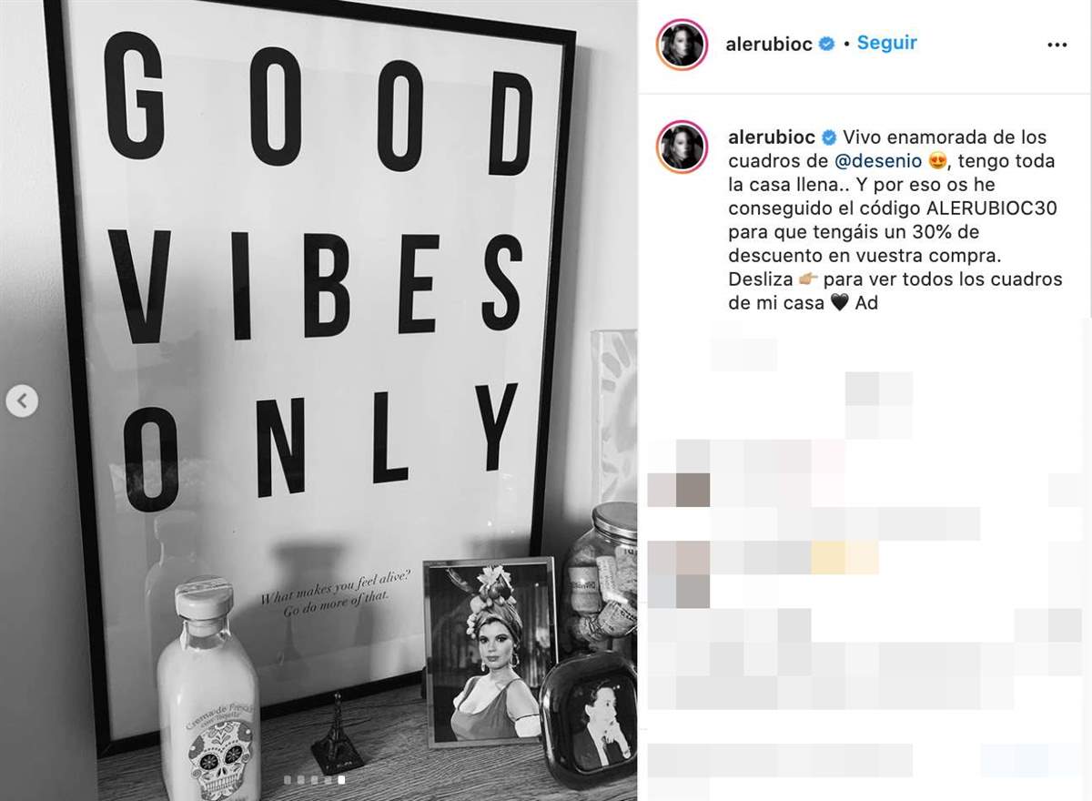Jump to third carousel dot indicator
1092x801 pixels.
pos(314,779)
